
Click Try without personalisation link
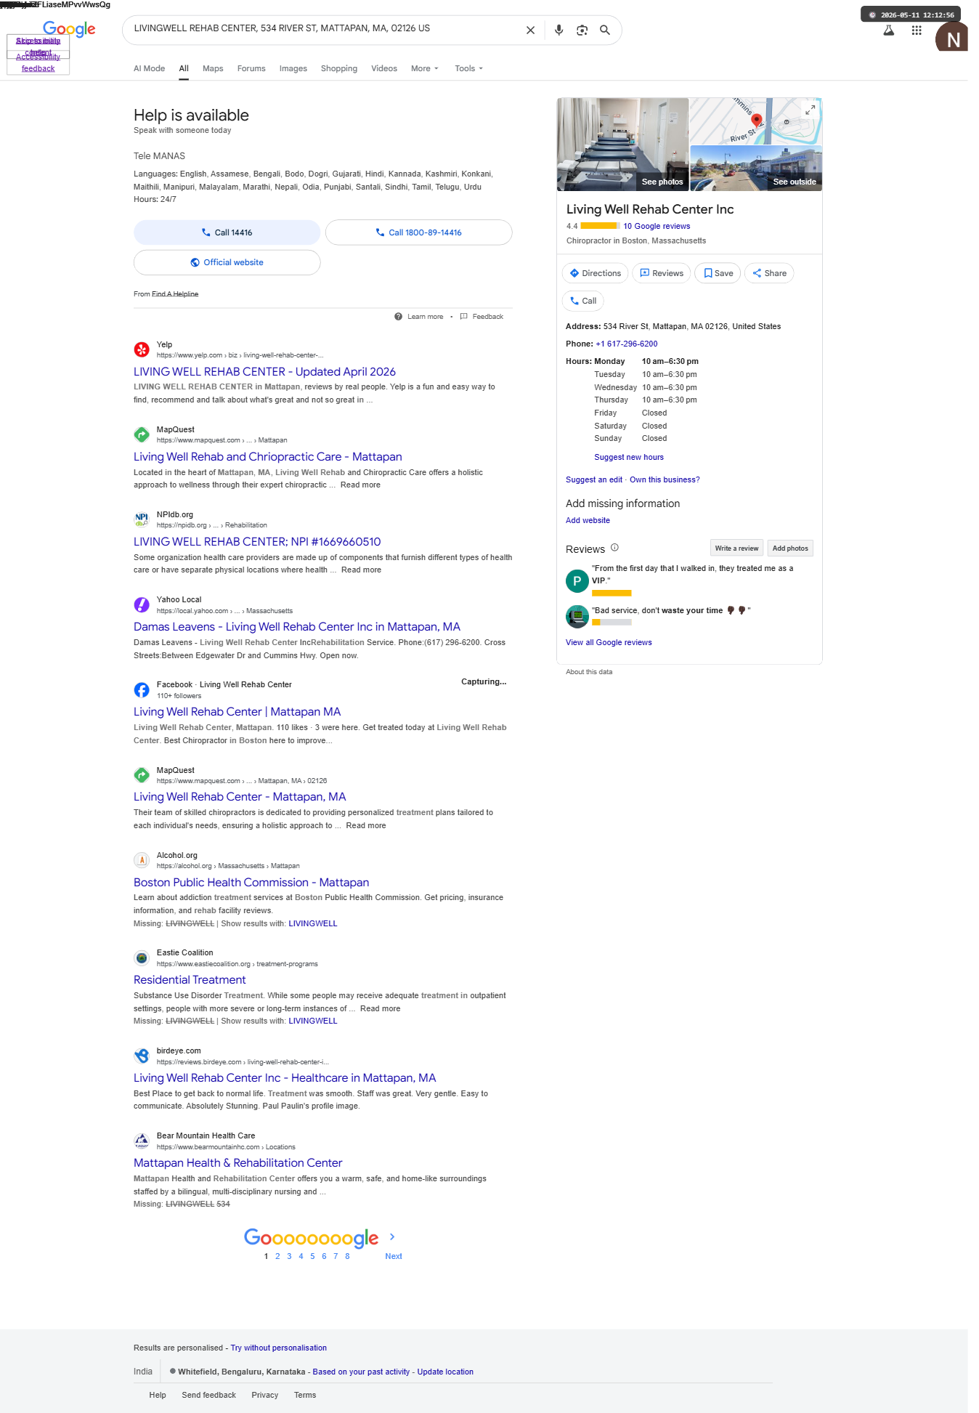pos(278,1348)
